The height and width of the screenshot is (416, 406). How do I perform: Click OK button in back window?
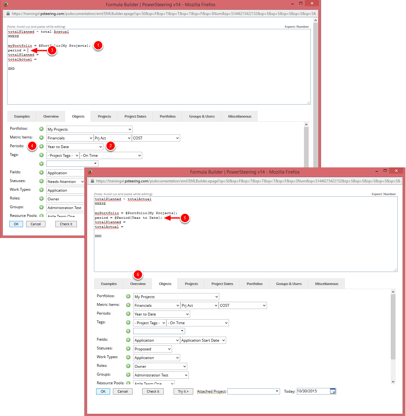pos(16,224)
